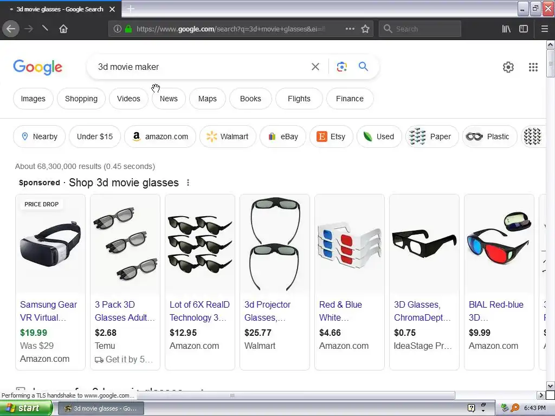The height and width of the screenshot is (416, 555).
Task: Apply the Under $15 filter chip
Action: [95, 136]
